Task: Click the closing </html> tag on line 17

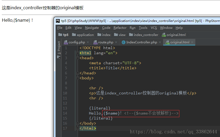Action: point(88,128)
